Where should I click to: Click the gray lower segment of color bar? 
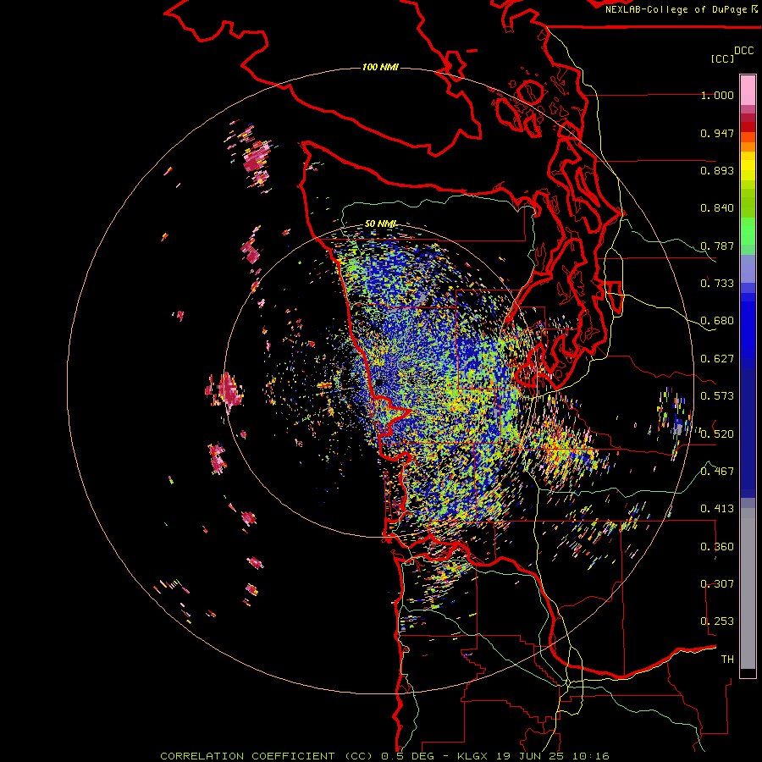click(x=748, y=588)
